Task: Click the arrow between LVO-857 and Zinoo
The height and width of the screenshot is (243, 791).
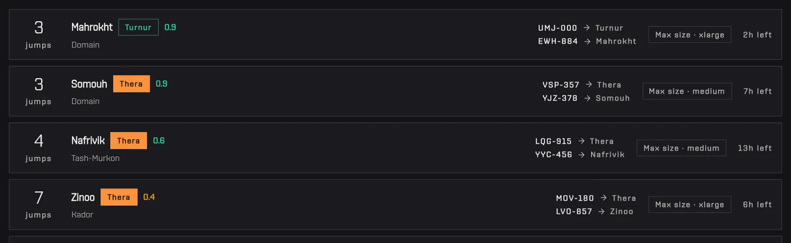Action: (601, 211)
